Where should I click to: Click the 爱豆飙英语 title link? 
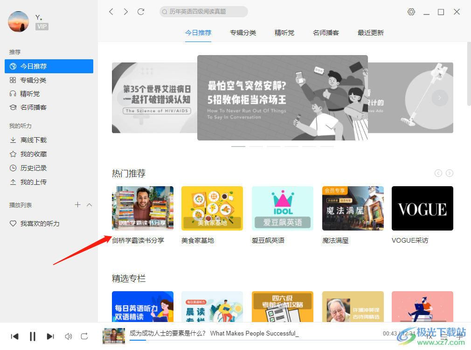[x=268, y=240]
